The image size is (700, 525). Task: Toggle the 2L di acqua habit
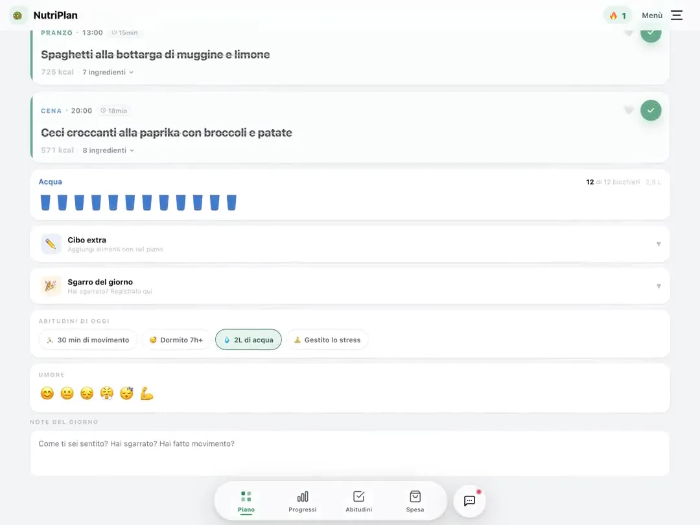coord(248,340)
